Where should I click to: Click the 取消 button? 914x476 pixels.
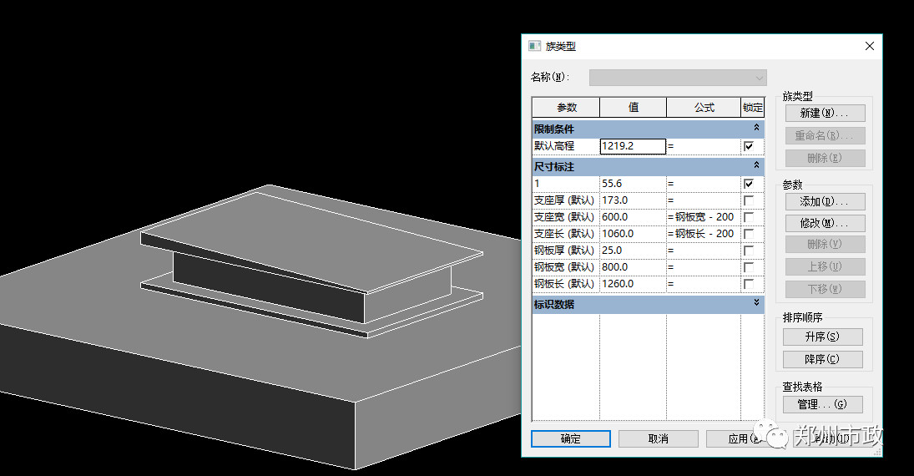coord(658,438)
